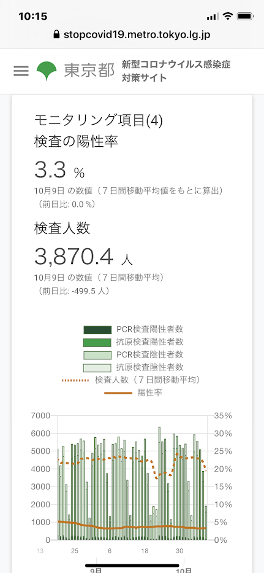Select the dark green PCR positive swatch
Image resolution: width=264 pixels, height=573 pixels.
pos(97,330)
